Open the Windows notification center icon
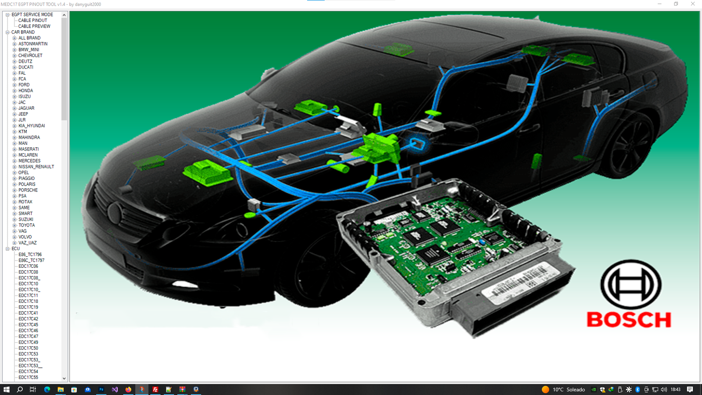The image size is (702, 395). [690, 389]
